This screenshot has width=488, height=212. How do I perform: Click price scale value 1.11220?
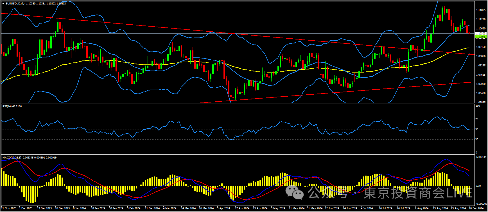click(481, 19)
